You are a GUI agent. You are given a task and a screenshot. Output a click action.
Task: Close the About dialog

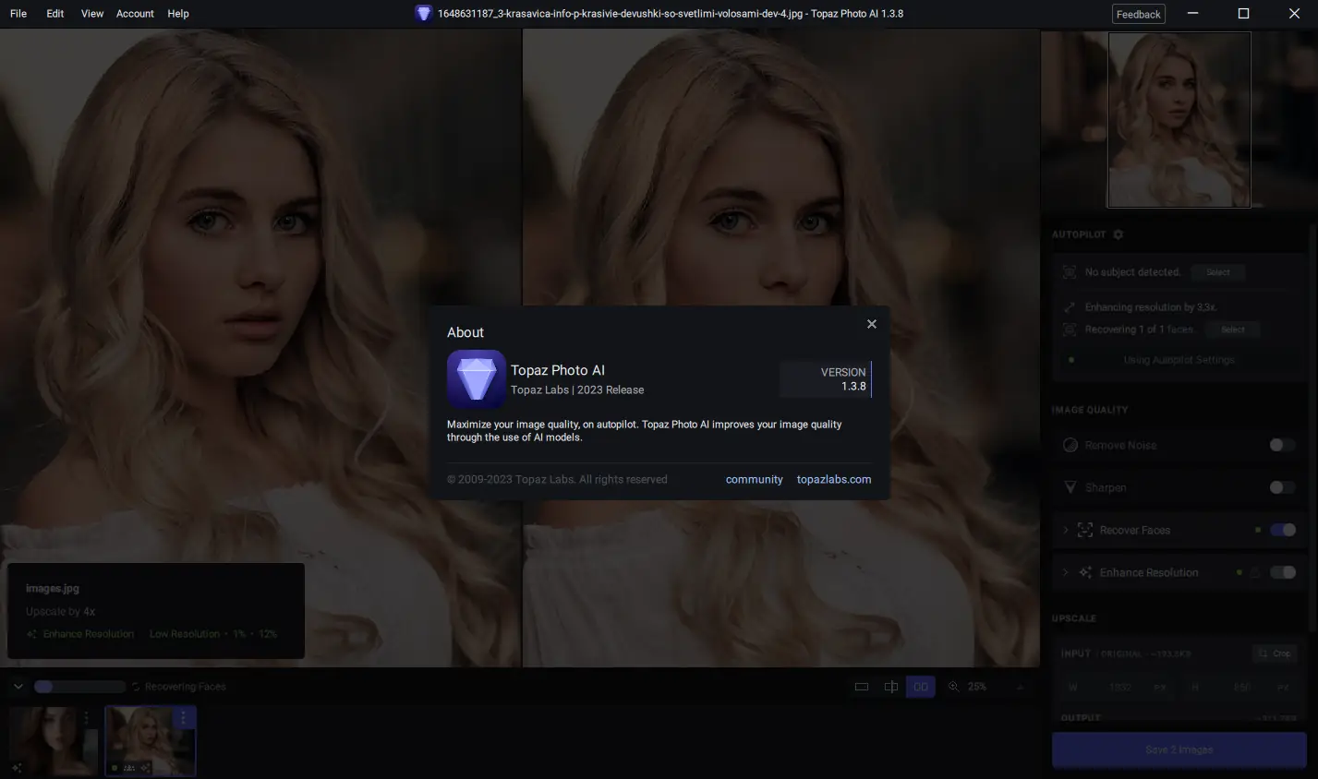[871, 324]
